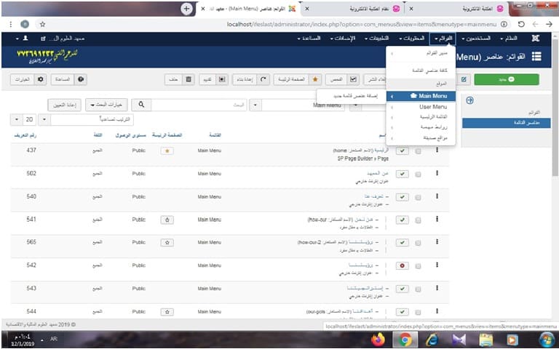Click the Help question-mark toolbar icon
Viewport: 559px width, 349px height.
coord(81,79)
